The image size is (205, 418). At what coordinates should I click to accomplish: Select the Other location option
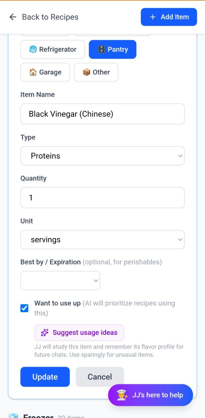tap(96, 72)
